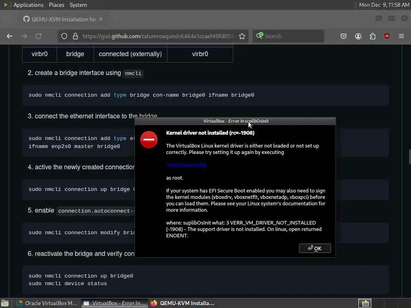411x308 pixels.
Task: Click the clock showing Mon Dec 9
Action: pos(384,5)
